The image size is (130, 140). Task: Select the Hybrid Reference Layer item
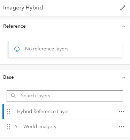65,112
